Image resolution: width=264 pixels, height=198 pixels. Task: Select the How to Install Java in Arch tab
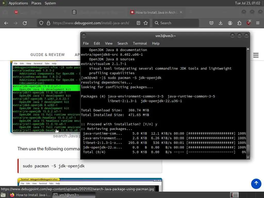pyautogui.click(x=156, y=12)
